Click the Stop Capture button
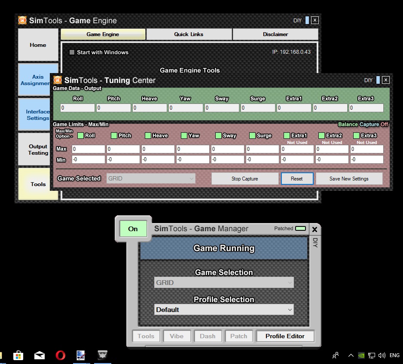 (245, 178)
